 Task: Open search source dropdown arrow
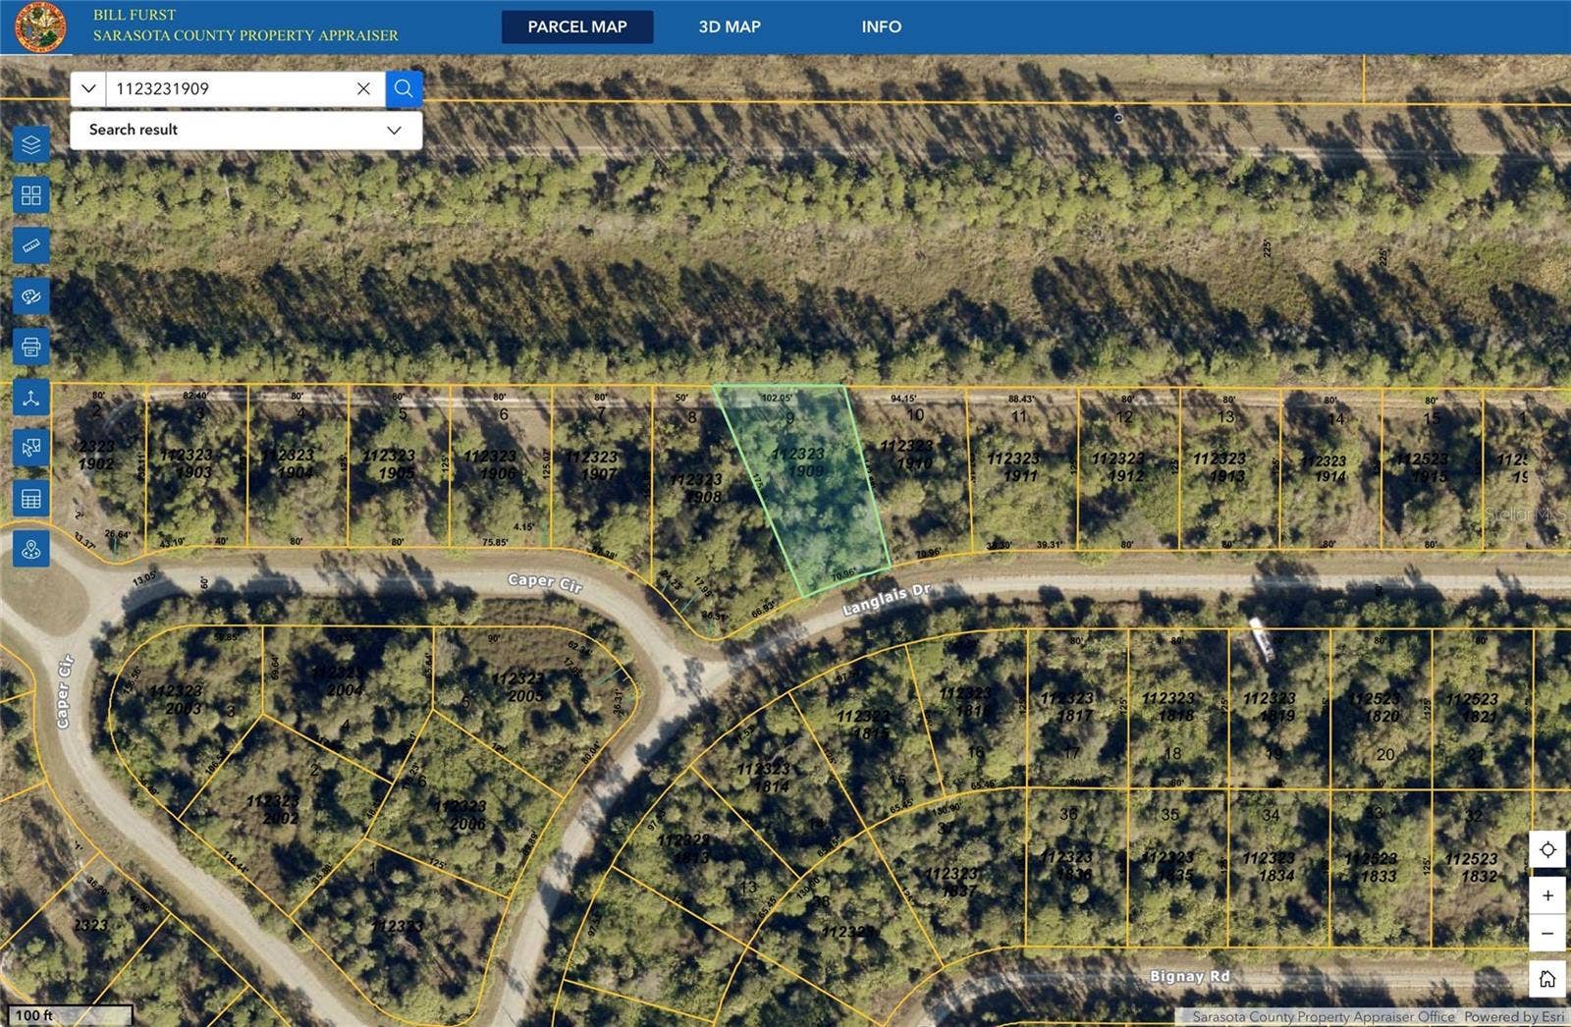pos(88,88)
